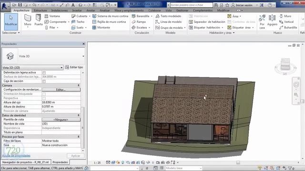305x171 pixels.
Task: Select the Techo ceiling tool
Action: [x=78, y=22]
